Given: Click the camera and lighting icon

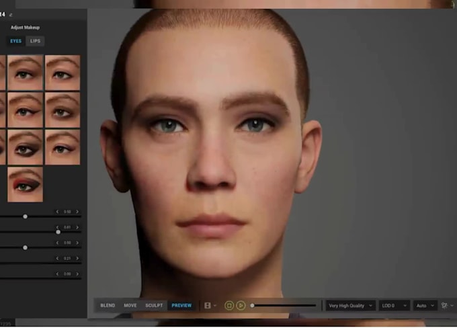Looking at the screenshot, I should (444, 306).
